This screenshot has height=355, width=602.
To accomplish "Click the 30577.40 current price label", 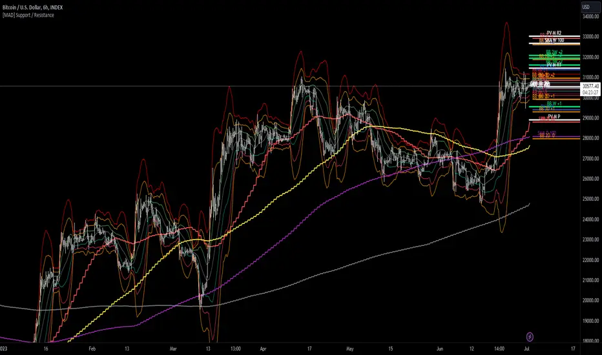I will pyautogui.click(x=590, y=86).
